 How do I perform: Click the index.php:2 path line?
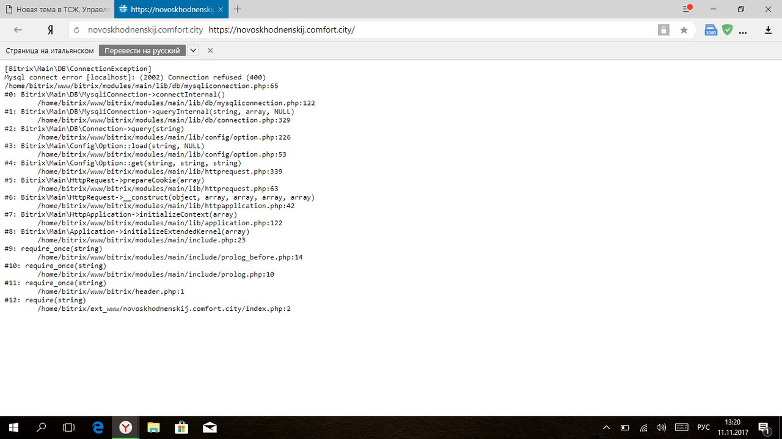tap(164, 308)
